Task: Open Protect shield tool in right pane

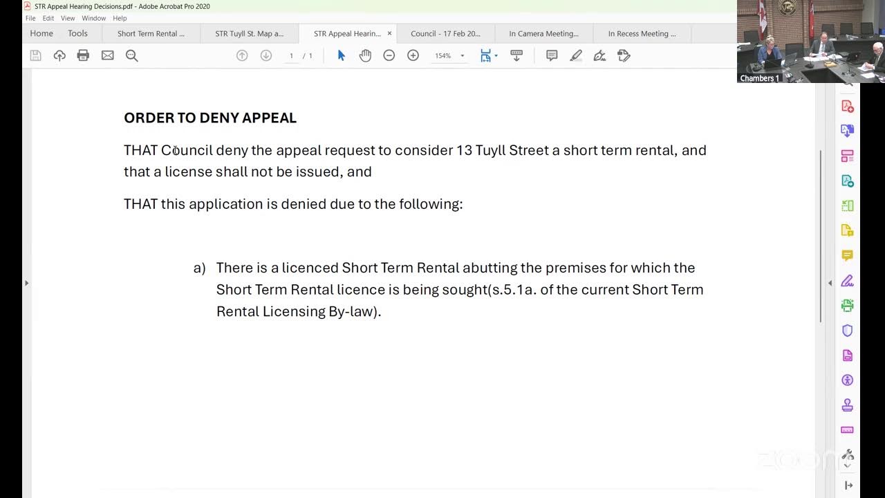Action: coord(847,330)
